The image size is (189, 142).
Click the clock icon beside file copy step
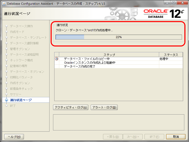(56, 59)
